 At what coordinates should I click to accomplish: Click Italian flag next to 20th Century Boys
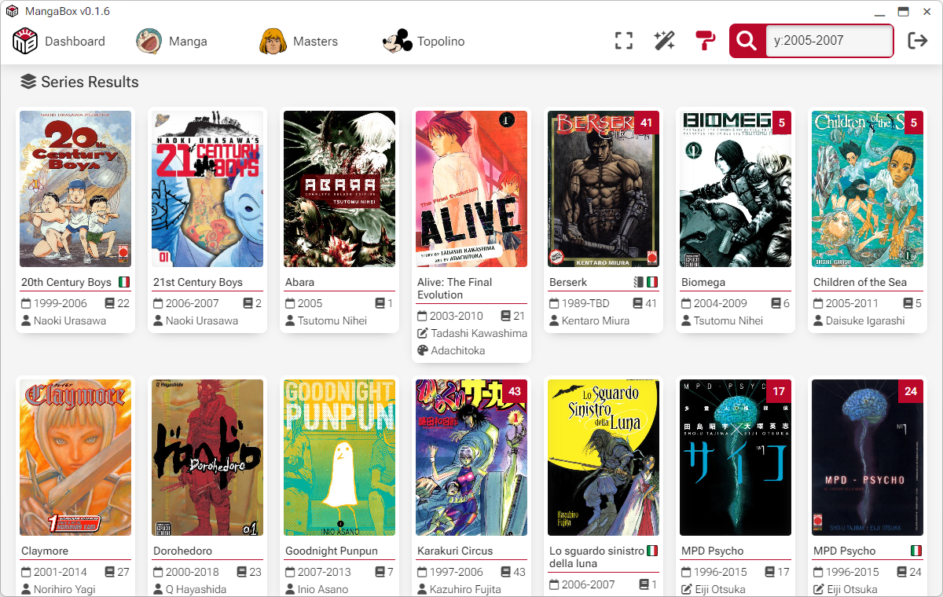(124, 282)
